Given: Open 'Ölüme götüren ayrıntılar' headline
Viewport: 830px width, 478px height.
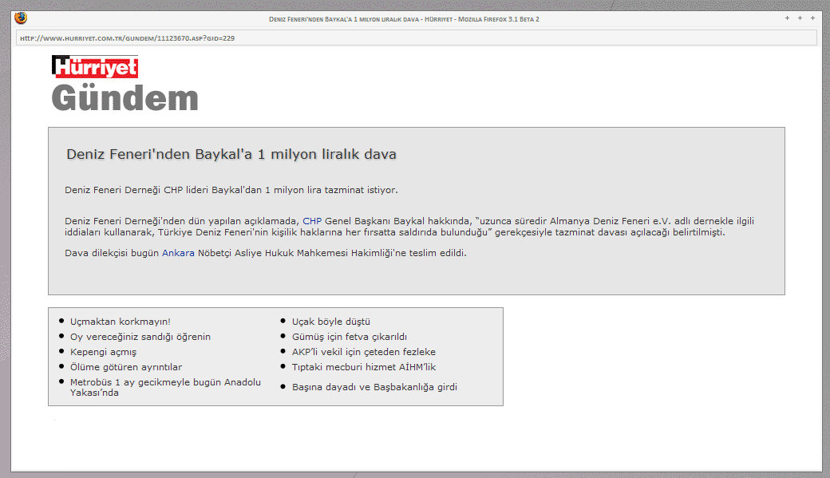Looking at the screenshot, I should [126, 367].
